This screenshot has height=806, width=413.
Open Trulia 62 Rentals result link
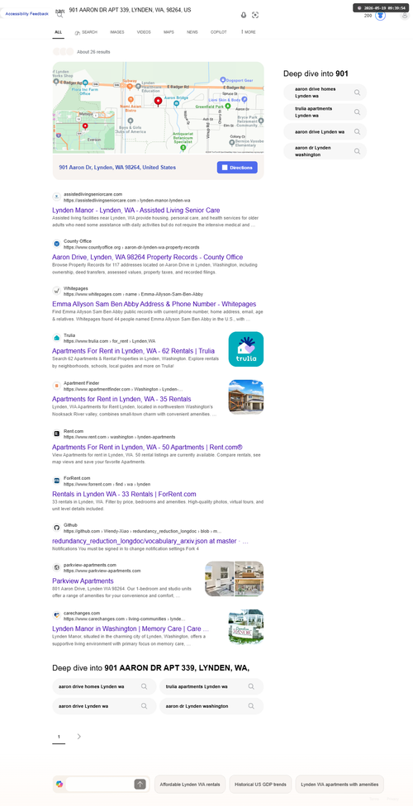(x=133, y=351)
